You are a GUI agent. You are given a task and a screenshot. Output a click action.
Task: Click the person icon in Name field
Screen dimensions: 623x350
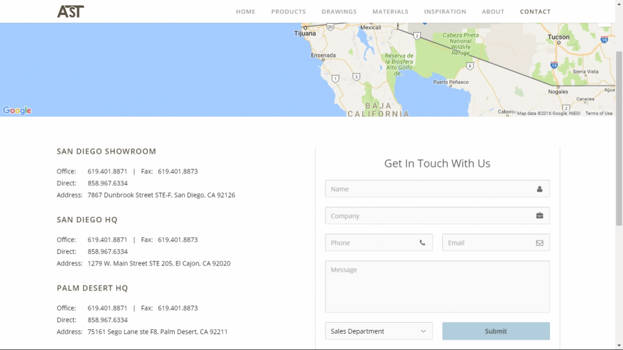coord(539,189)
